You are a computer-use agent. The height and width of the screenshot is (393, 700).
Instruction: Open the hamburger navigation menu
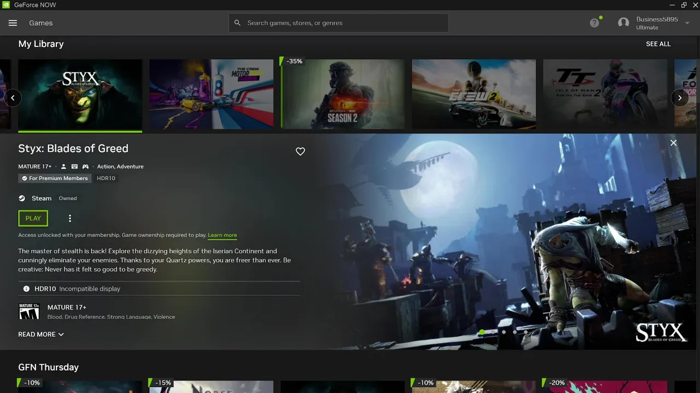(13, 23)
